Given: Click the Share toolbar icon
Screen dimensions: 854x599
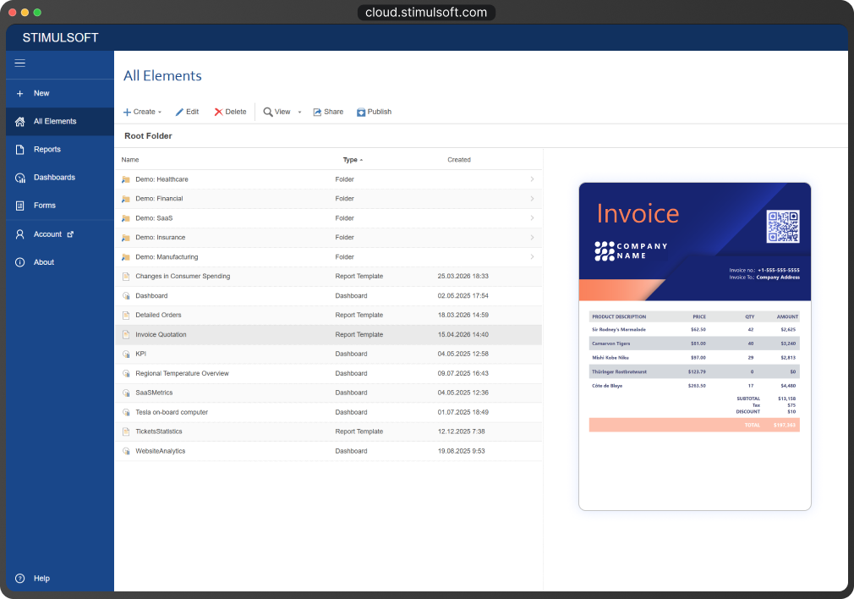Looking at the screenshot, I should pyautogui.click(x=318, y=112).
